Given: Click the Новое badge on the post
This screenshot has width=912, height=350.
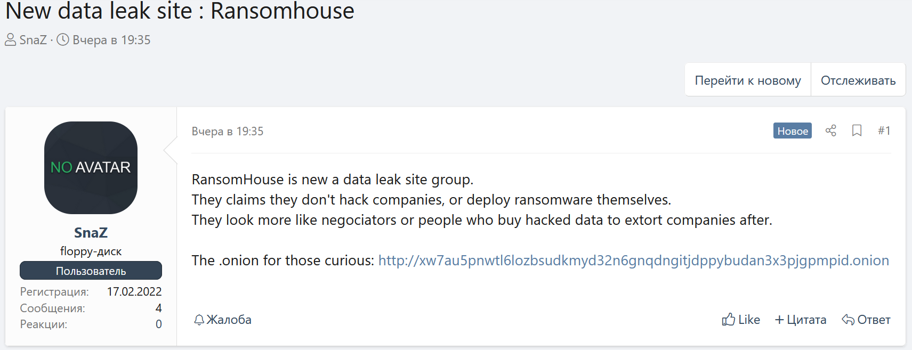Looking at the screenshot, I should pos(792,131).
